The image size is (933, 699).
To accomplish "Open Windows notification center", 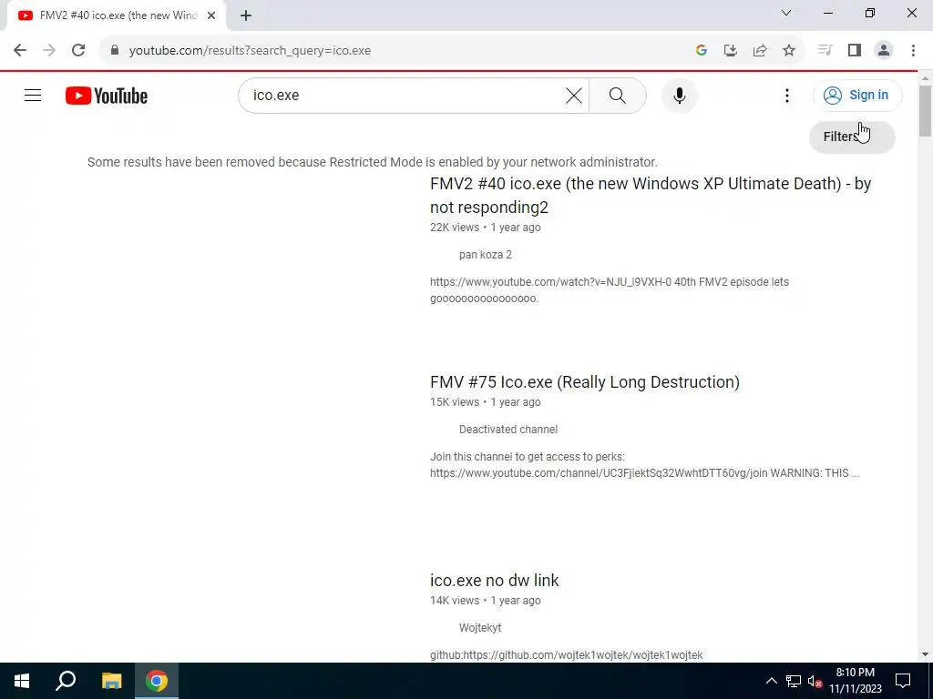I will pyautogui.click(x=903, y=681).
